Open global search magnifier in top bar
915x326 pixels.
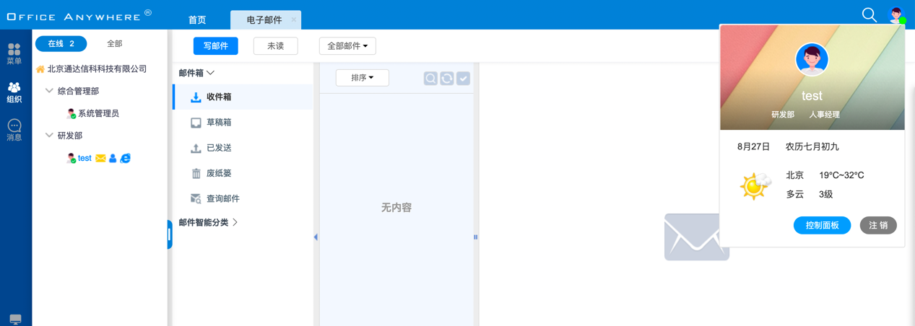[870, 14]
